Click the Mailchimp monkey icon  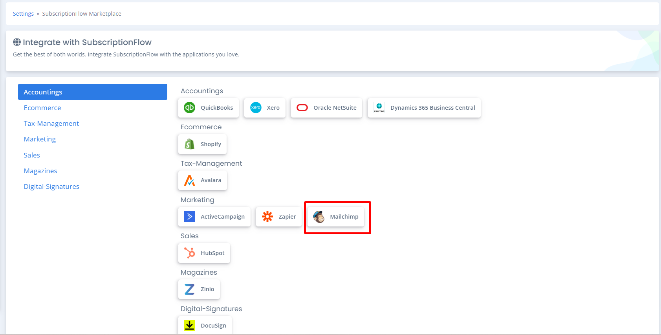319,216
